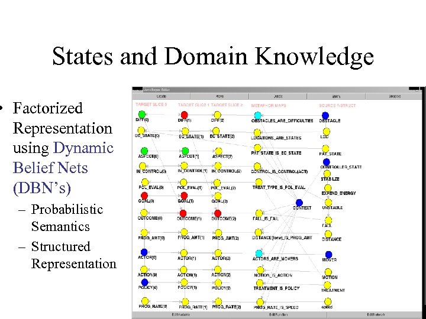This screenshot has width=426, height=319.
Task: Select the CONTROL_IS_CONTROL(ACT) node
Action: point(257,166)
